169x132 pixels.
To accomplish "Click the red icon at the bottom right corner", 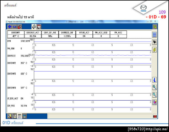I will (155, 117).
